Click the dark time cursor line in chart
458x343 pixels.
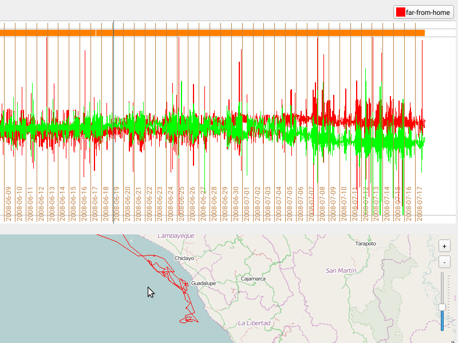click(113, 122)
